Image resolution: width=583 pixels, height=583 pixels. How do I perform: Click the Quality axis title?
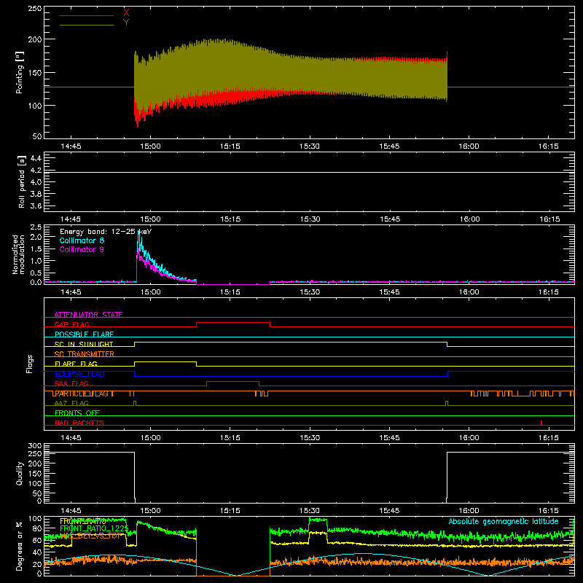pyautogui.click(x=20, y=473)
